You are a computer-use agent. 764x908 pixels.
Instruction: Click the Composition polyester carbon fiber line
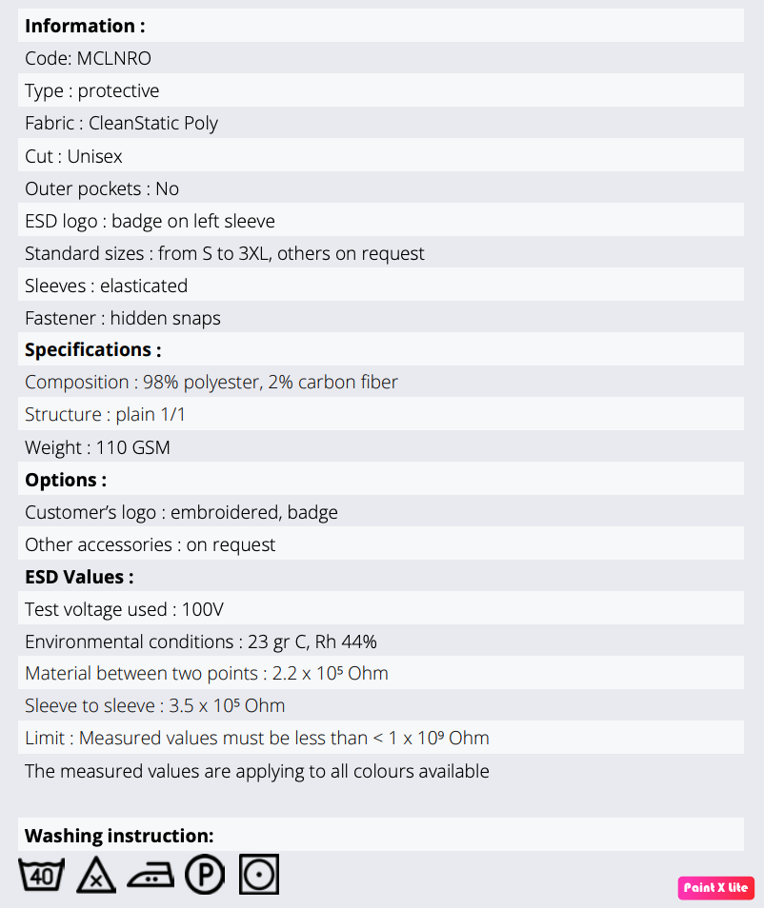(211, 382)
